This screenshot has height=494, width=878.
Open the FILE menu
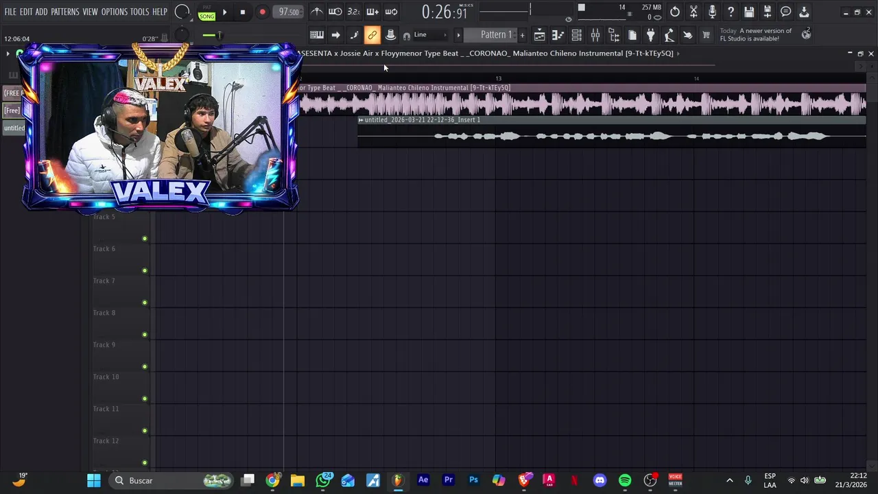pyautogui.click(x=10, y=12)
